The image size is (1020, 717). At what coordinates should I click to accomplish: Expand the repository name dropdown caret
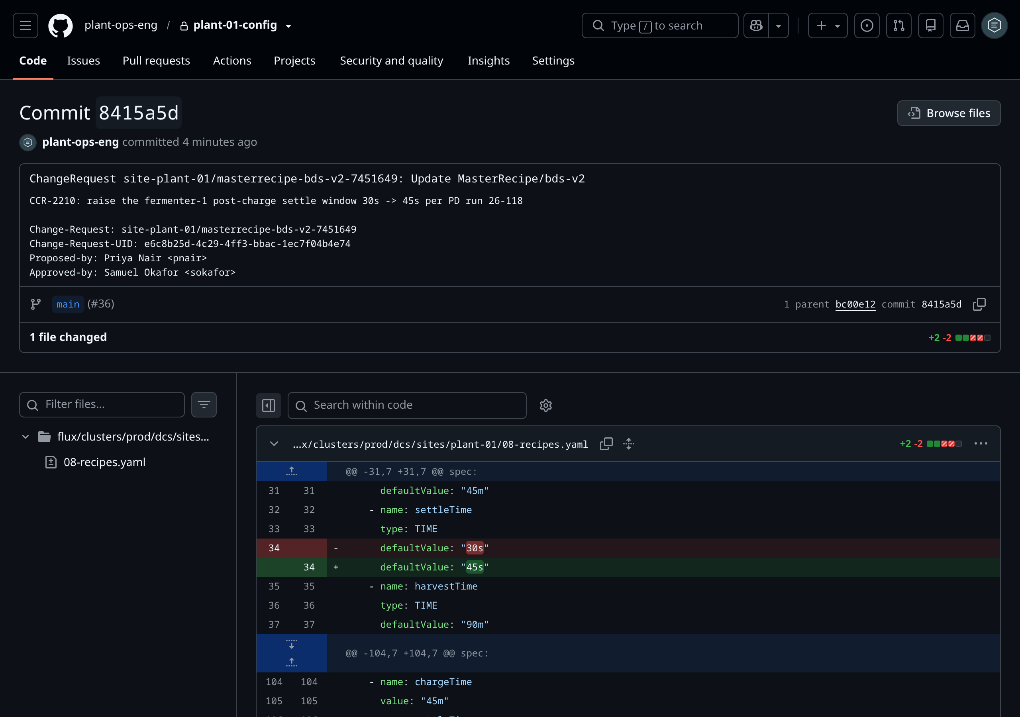(289, 26)
